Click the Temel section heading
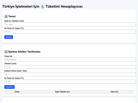Viewport: 138px width, 103px height. [x=12, y=16]
